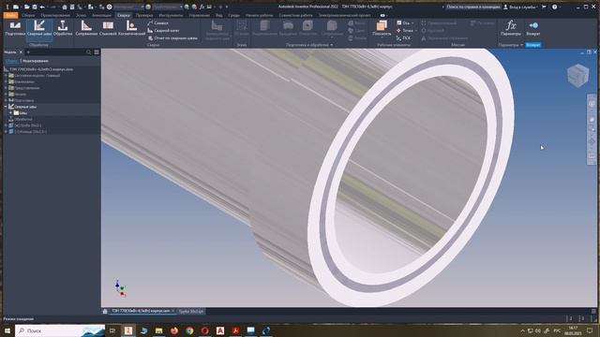Switch to the Вид ribbon tab
Screen dimensions: 600x337
[219, 15]
